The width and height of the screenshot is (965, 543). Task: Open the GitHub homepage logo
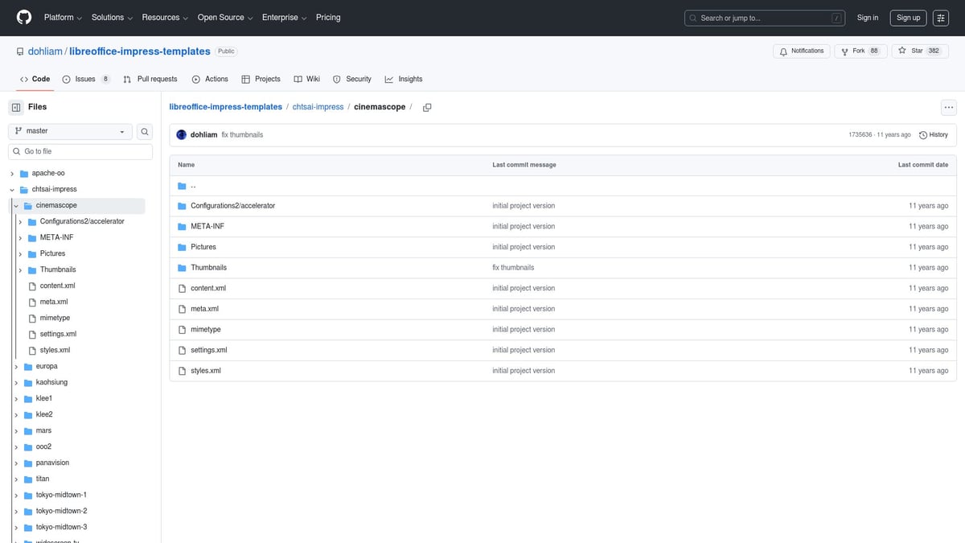pos(24,18)
